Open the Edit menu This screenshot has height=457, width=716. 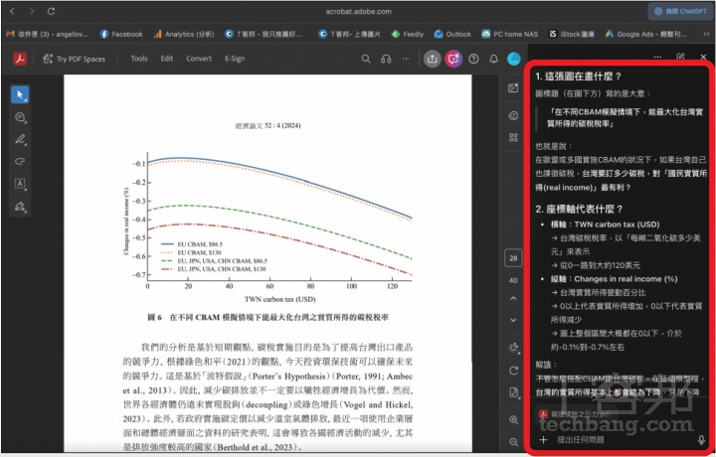167,59
